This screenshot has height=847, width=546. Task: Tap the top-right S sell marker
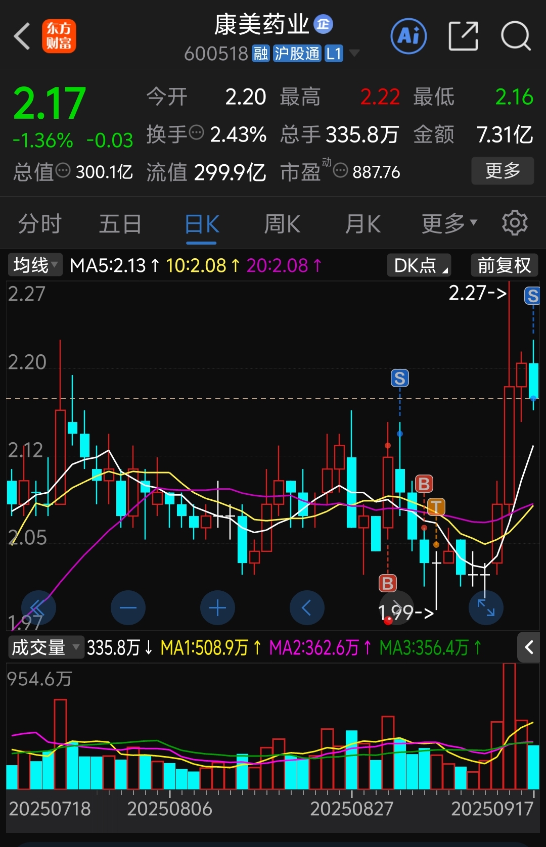[532, 296]
